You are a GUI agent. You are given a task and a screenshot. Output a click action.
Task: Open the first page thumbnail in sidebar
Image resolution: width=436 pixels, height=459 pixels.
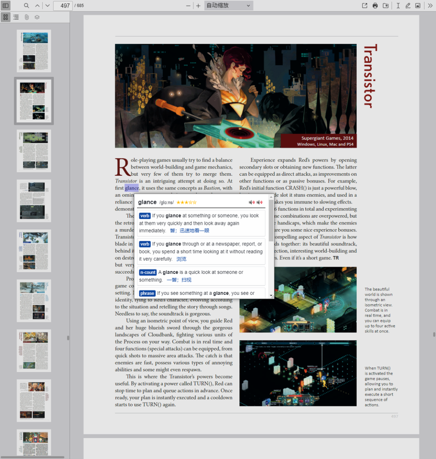coord(34,51)
